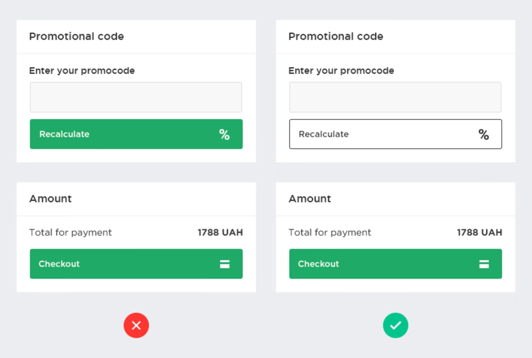Click the red cross icon

[136, 325]
